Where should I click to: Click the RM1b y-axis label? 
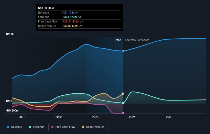[10, 34]
